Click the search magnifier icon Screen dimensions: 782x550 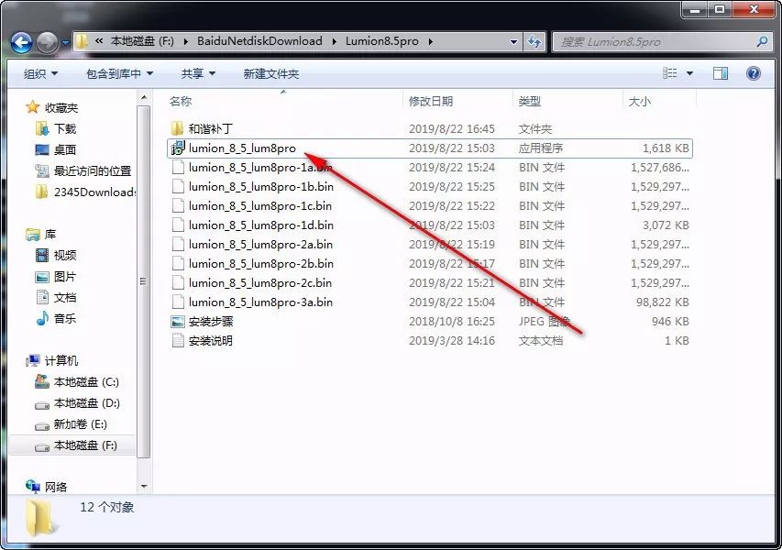coord(762,42)
